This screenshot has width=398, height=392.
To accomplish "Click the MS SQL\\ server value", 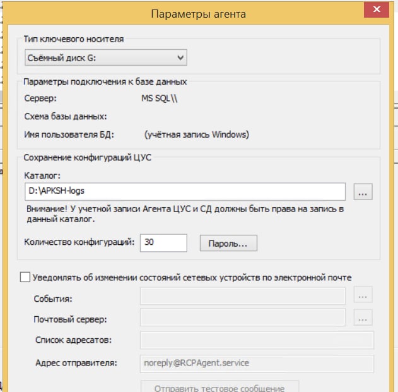I will pos(160,98).
